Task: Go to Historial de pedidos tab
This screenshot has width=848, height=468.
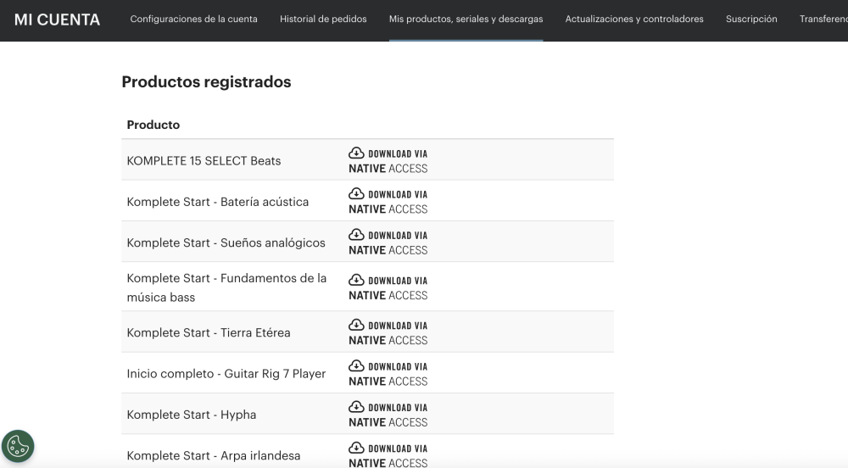Action: 323,19
